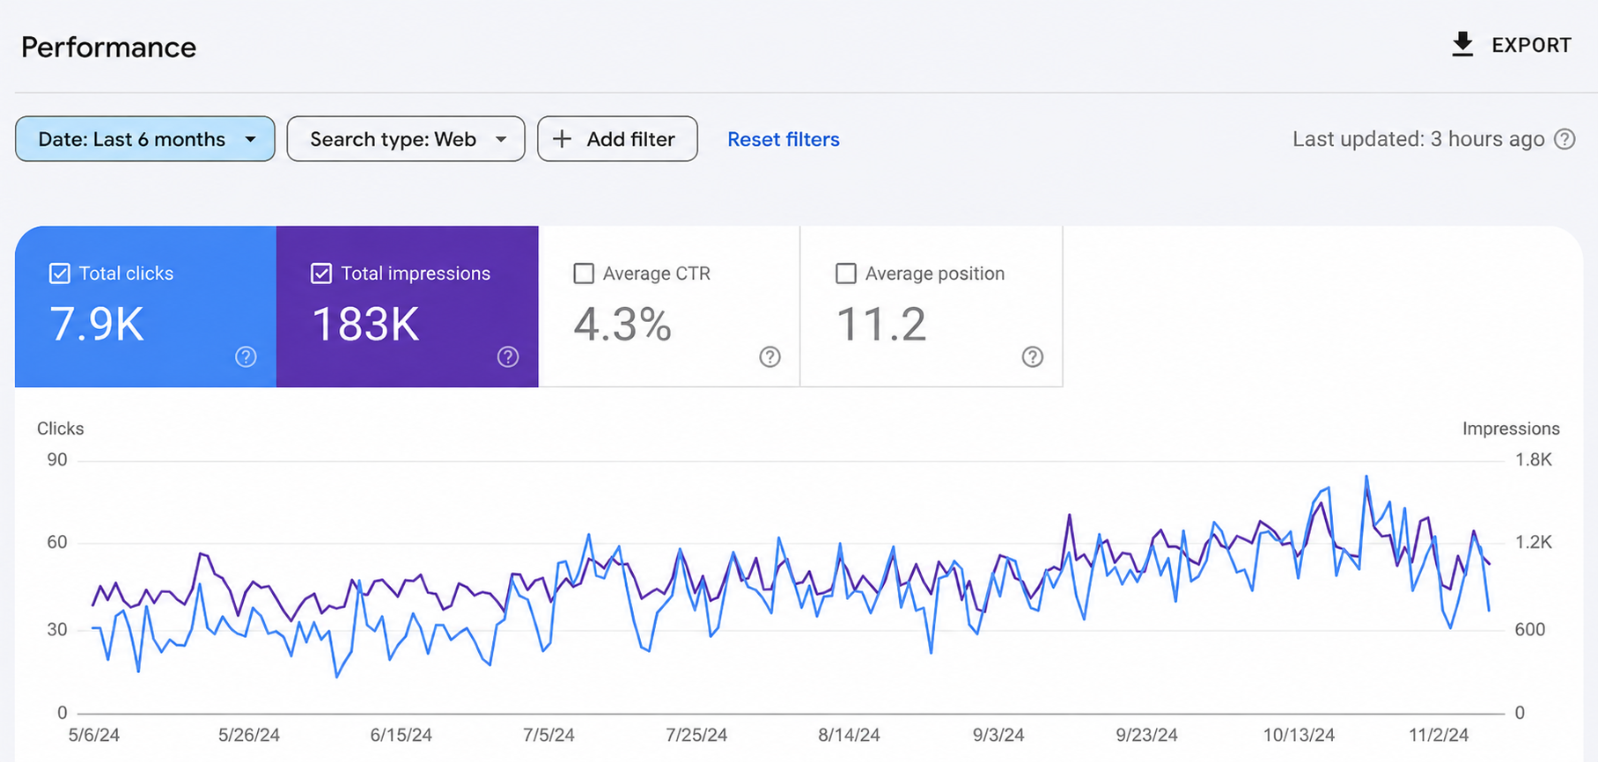Enable the Average position checkbox
This screenshot has width=1598, height=762.
tap(846, 274)
